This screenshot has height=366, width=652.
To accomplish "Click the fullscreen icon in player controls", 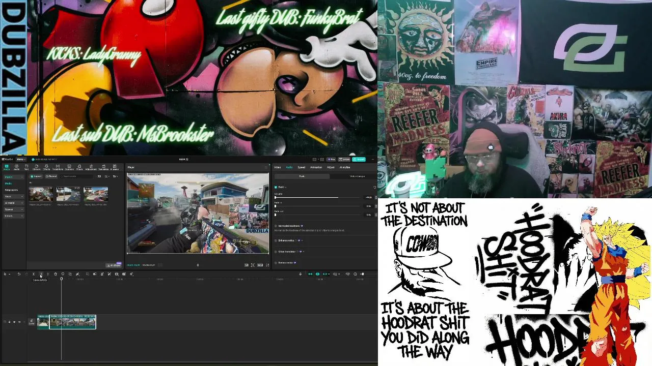I will click(x=267, y=265).
